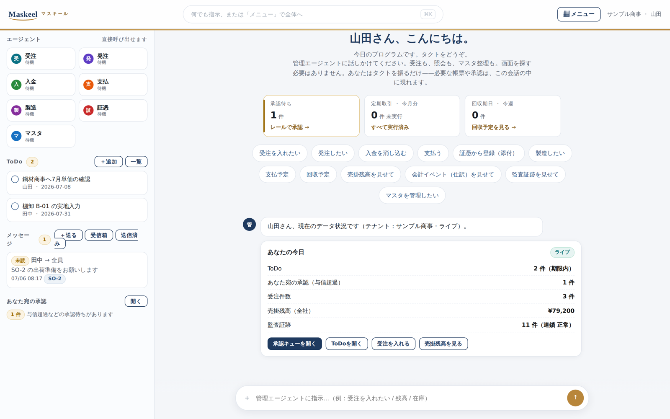670x419 pixels.
Task: Open the 発注 agent icon
Action: point(88,59)
